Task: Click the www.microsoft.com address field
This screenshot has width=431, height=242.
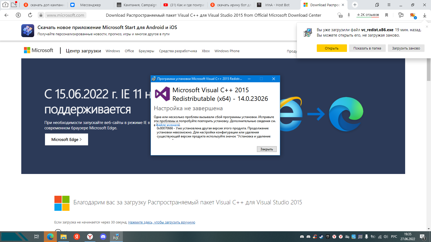Action: point(65,15)
